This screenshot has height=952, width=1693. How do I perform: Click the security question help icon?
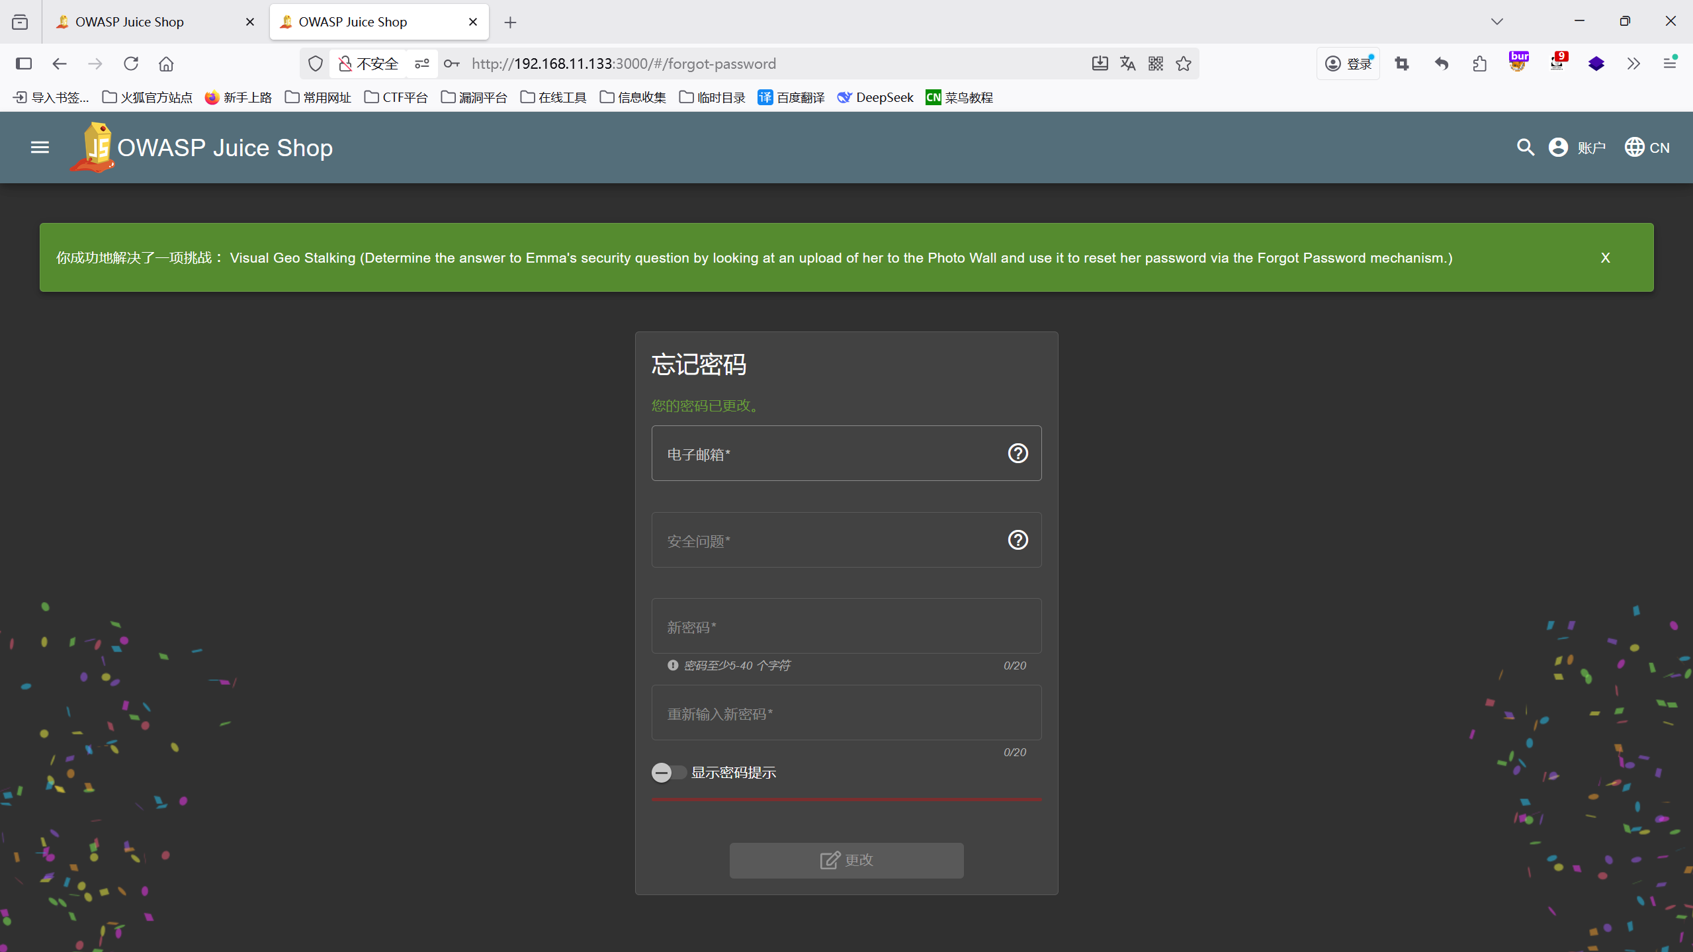pyautogui.click(x=1018, y=540)
